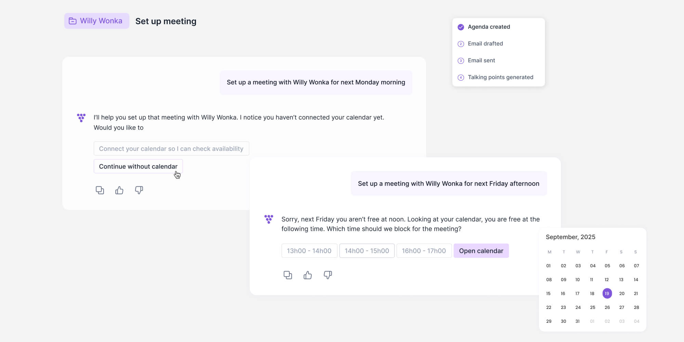Image resolution: width=684 pixels, height=342 pixels.
Task: Select September 16 in the calendar
Action: point(563,293)
